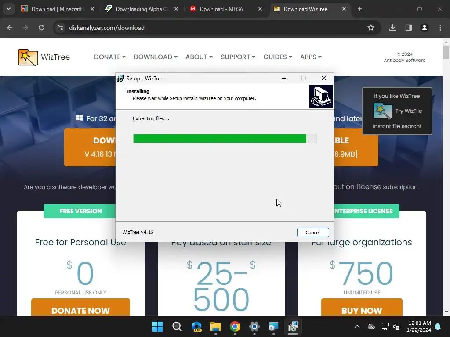The image size is (450, 337).
Task: Open the Chrome profile icon
Action: tap(425, 28)
